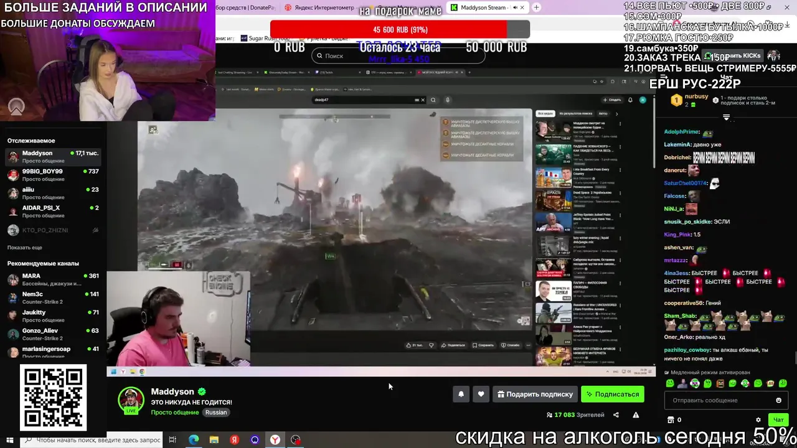
Task: Click the verified badge next to Maddyson
Action: pos(202,392)
